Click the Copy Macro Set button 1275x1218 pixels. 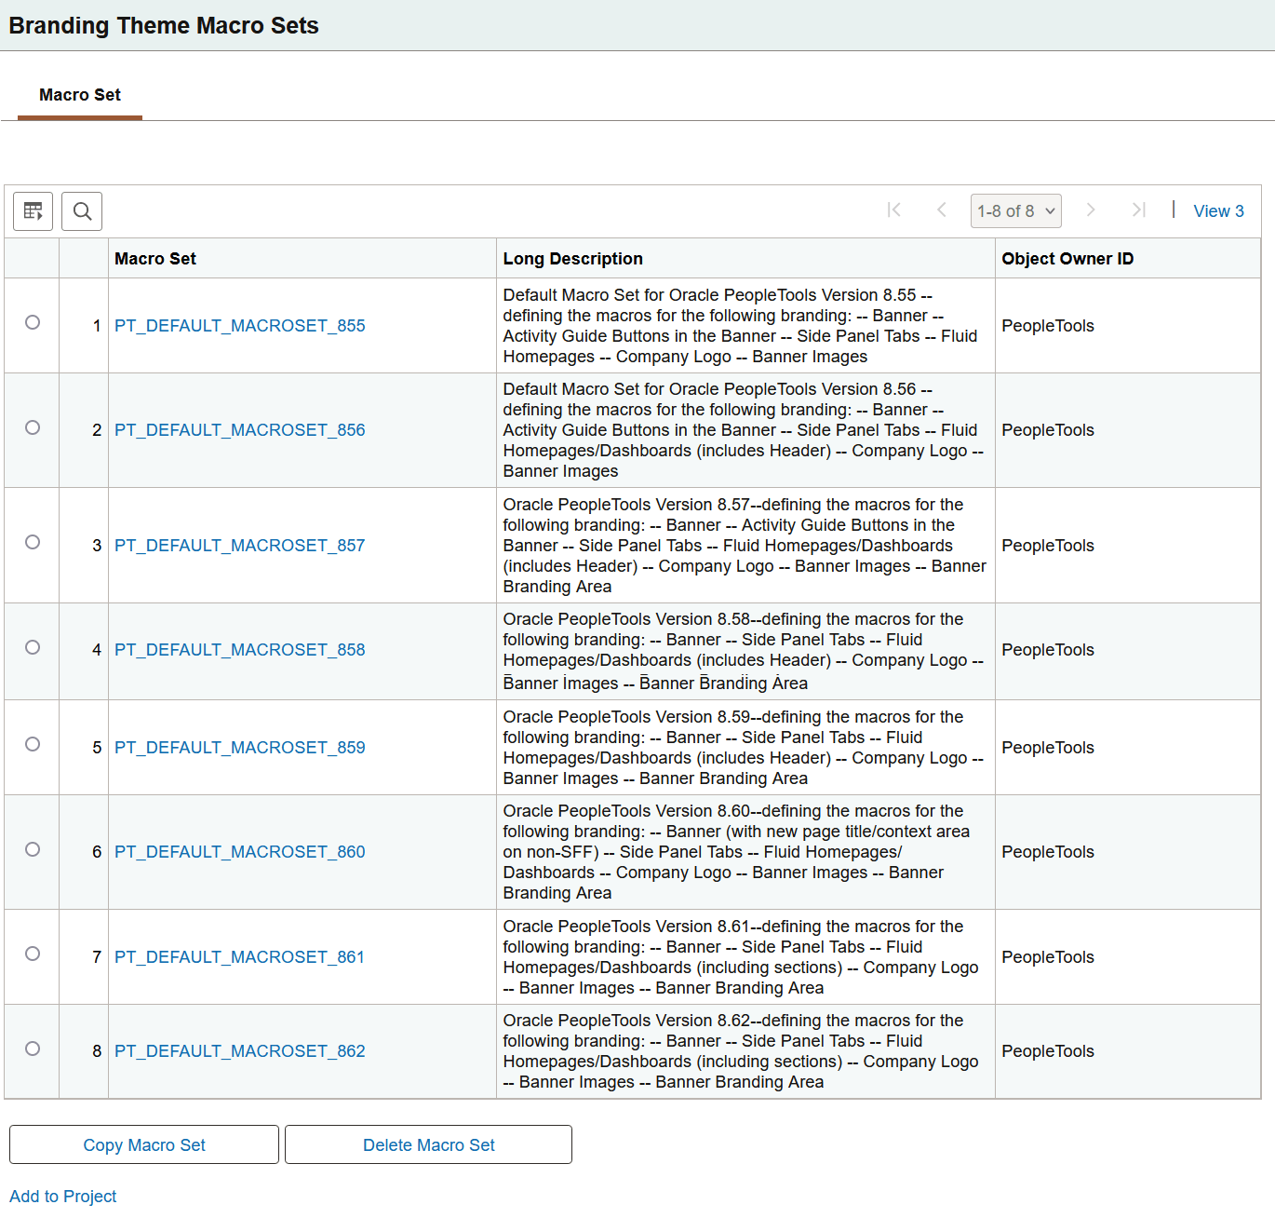(144, 1144)
